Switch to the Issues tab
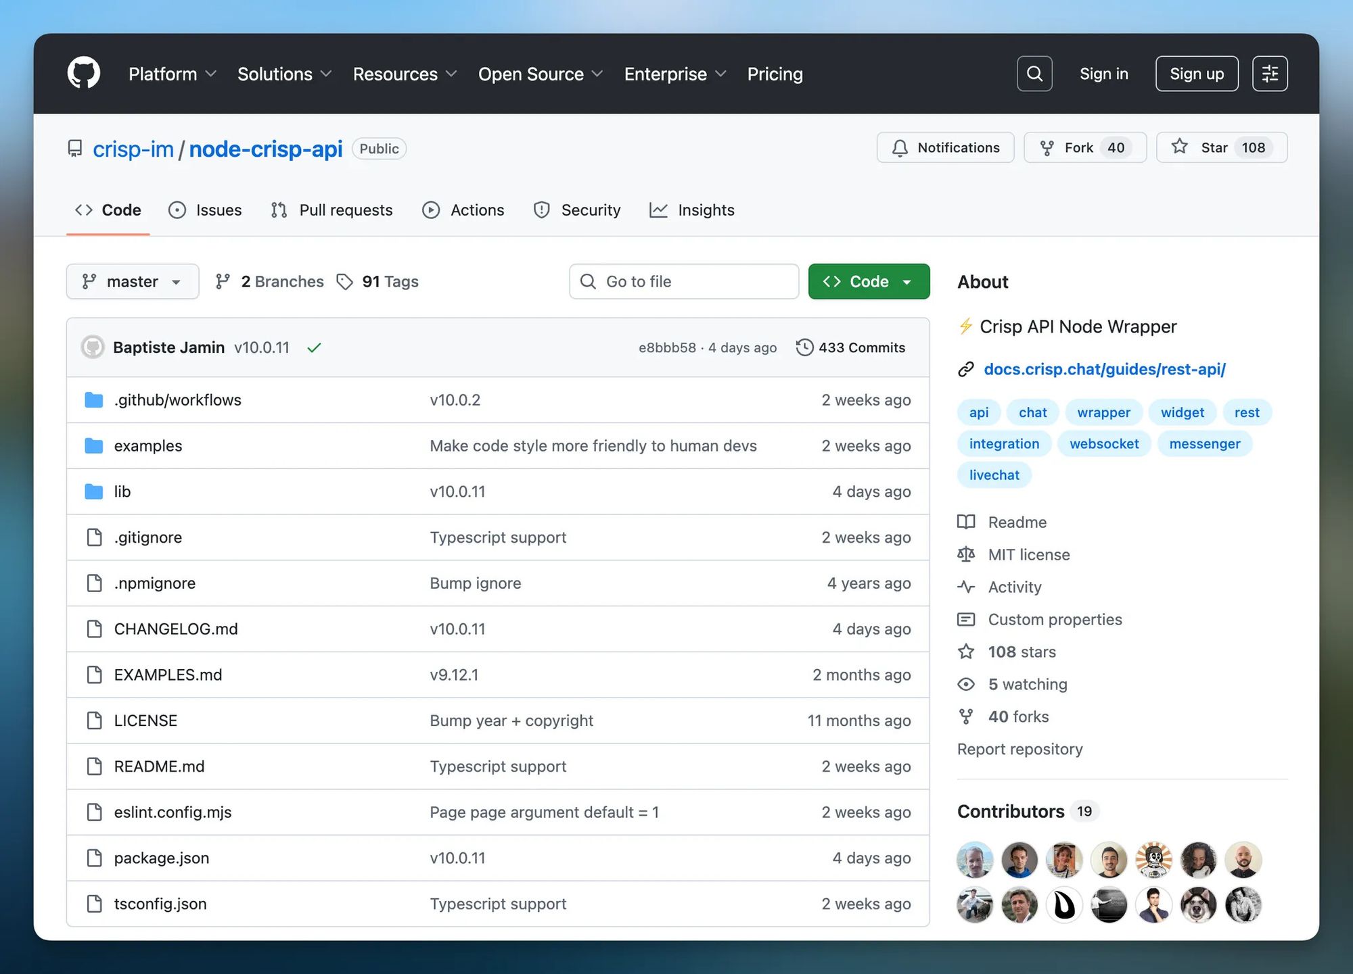Screen dimensions: 1353x974 (205, 210)
